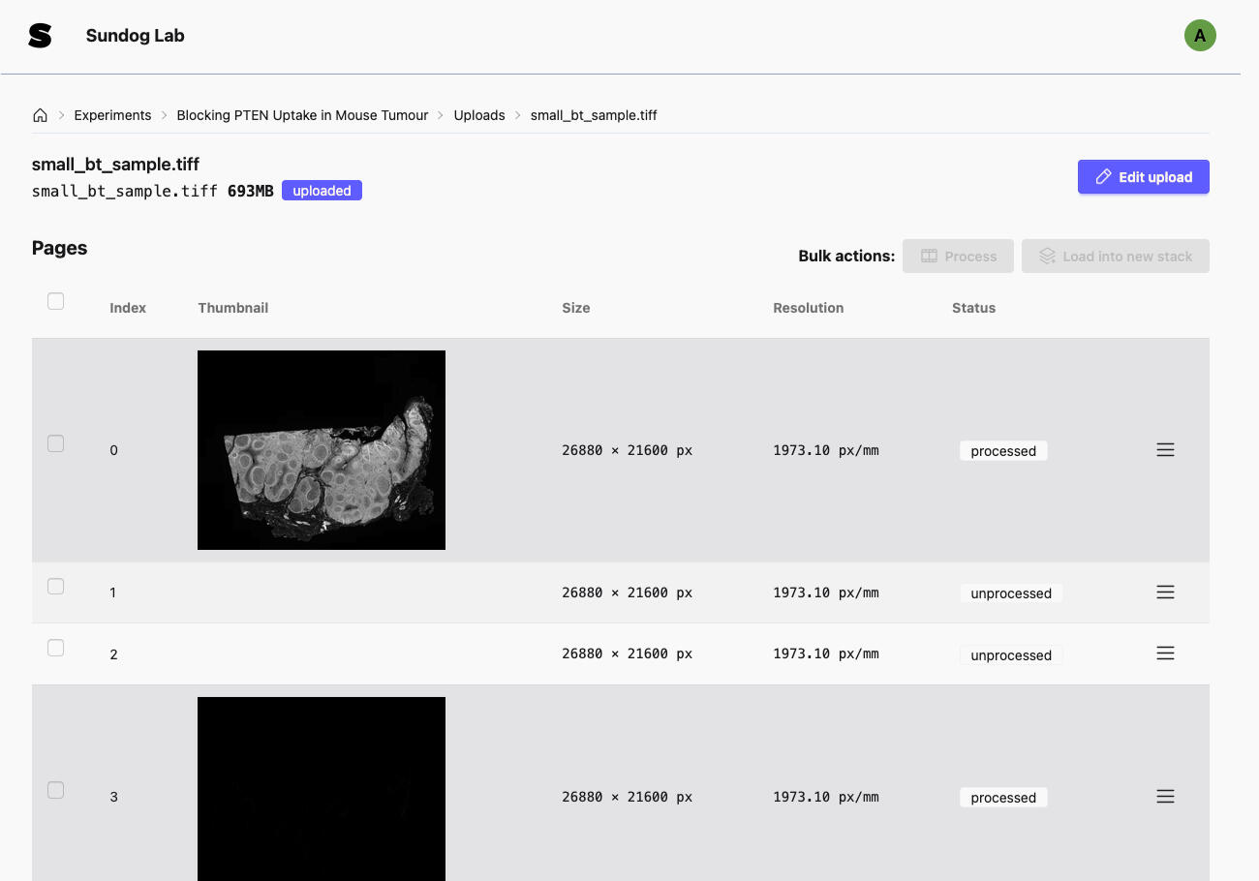Open the actions dropdown on the processed row
1259x881 pixels.
coord(1165,449)
